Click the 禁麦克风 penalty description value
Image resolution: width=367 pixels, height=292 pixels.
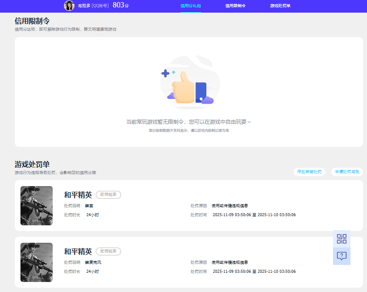pos(93,262)
